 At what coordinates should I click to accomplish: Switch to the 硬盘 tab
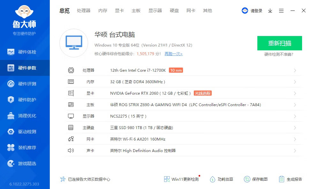coord(174,11)
